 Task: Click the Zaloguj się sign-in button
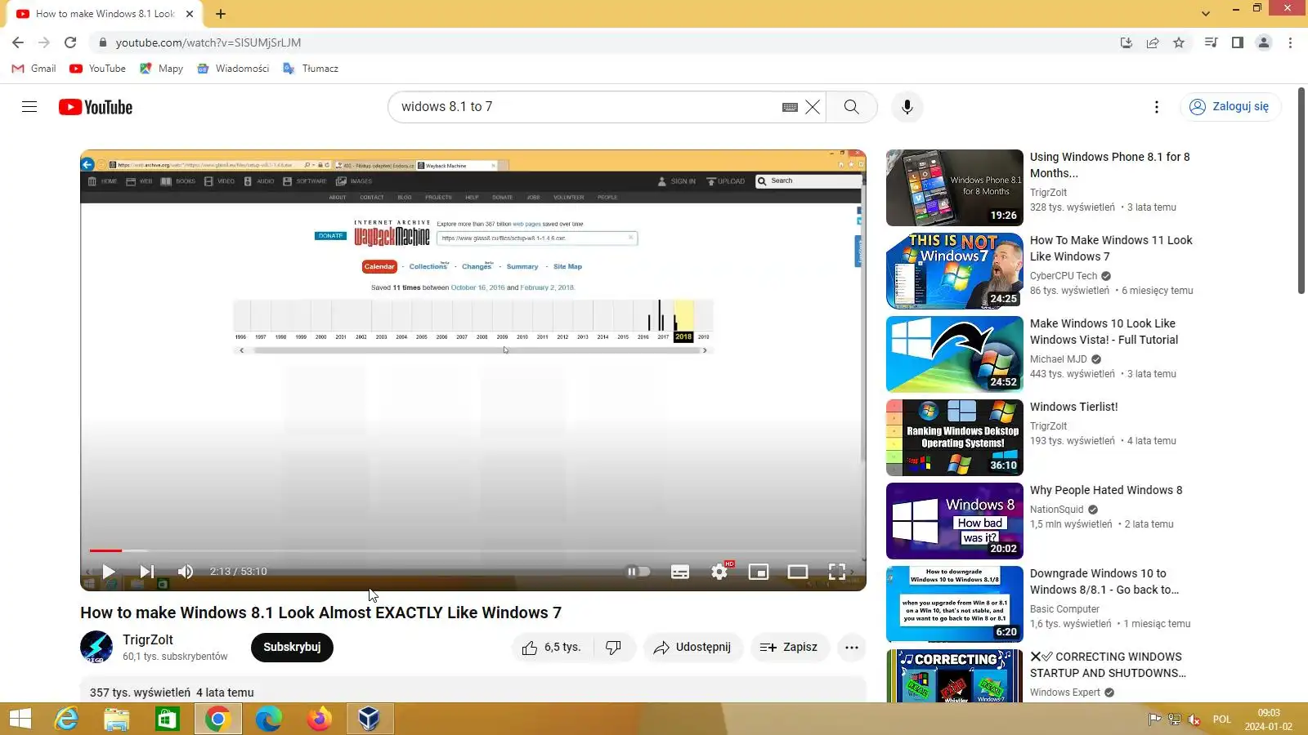1230,107
